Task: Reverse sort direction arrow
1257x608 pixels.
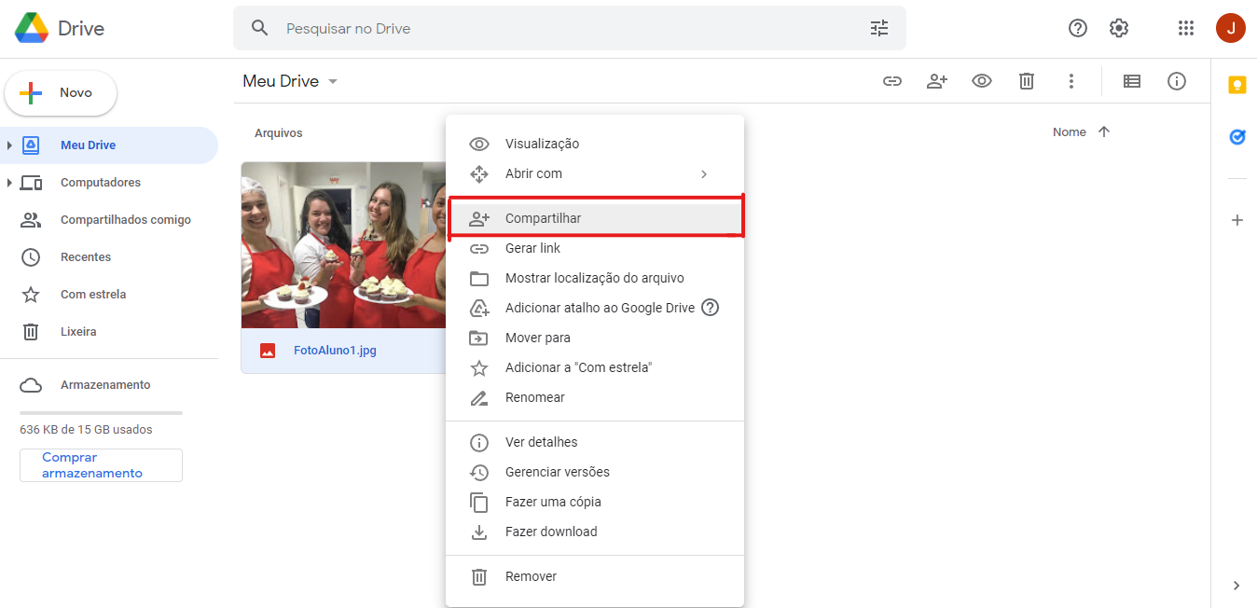Action: pos(1104,132)
